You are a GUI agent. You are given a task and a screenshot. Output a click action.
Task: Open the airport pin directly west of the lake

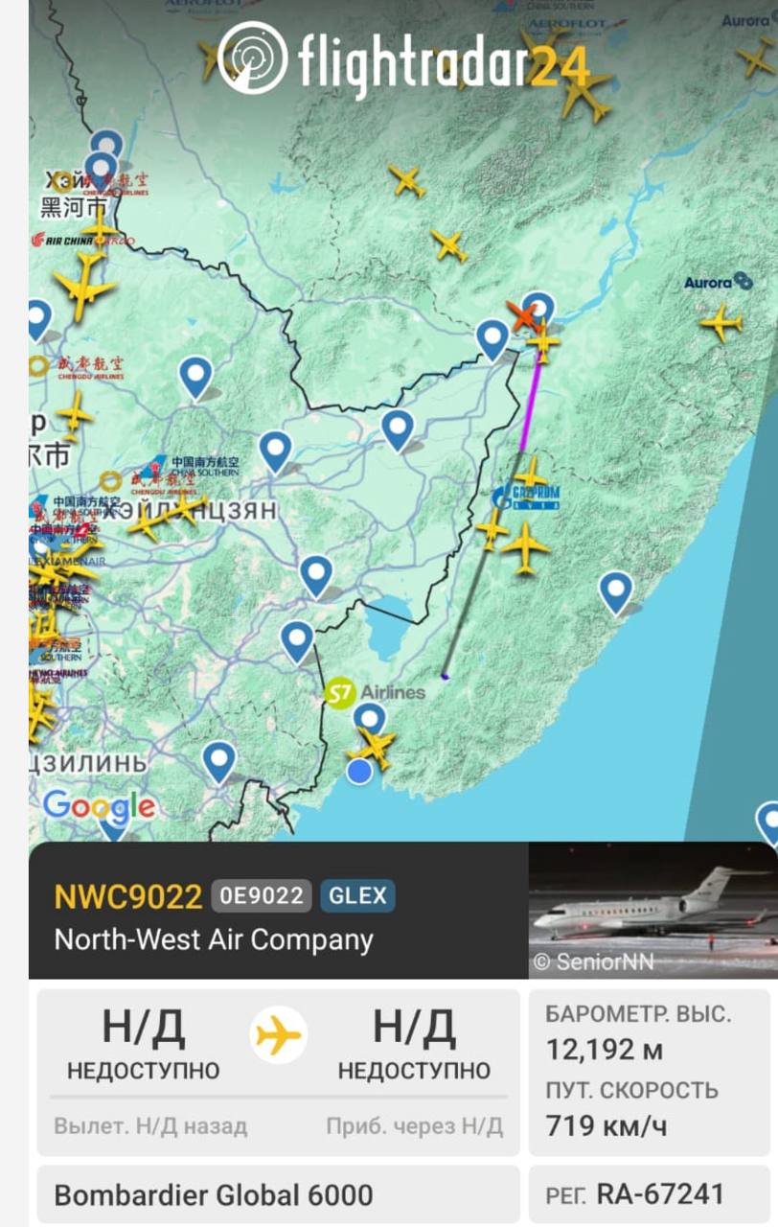click(x=297, y=642)
